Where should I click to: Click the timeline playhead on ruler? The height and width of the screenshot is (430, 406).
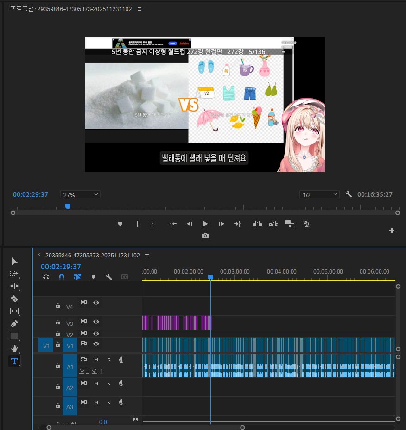[x=210, y=278]
